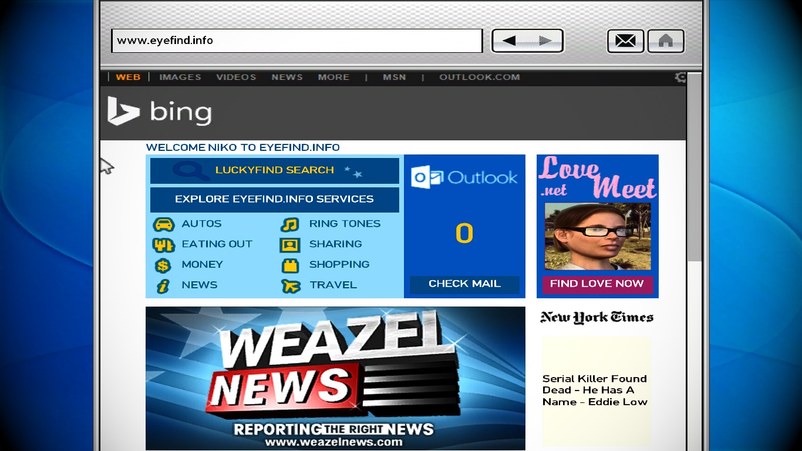Click the Shopping bag icon
802x451 pixels.
(x=290, y=265)
